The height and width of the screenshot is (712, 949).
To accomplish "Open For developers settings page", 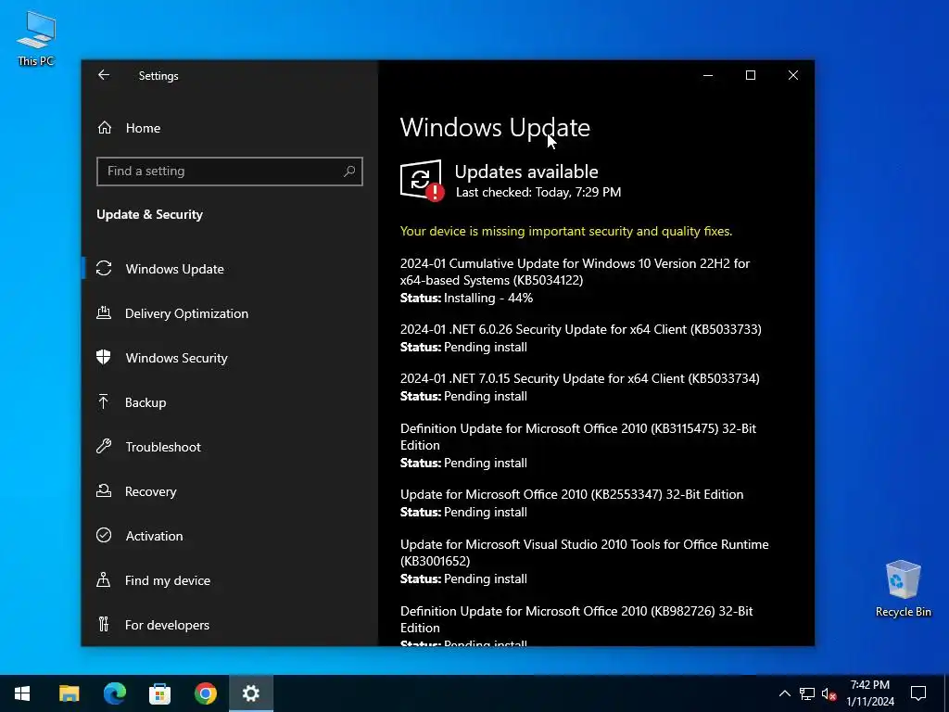I will click(x=230, y=624).
